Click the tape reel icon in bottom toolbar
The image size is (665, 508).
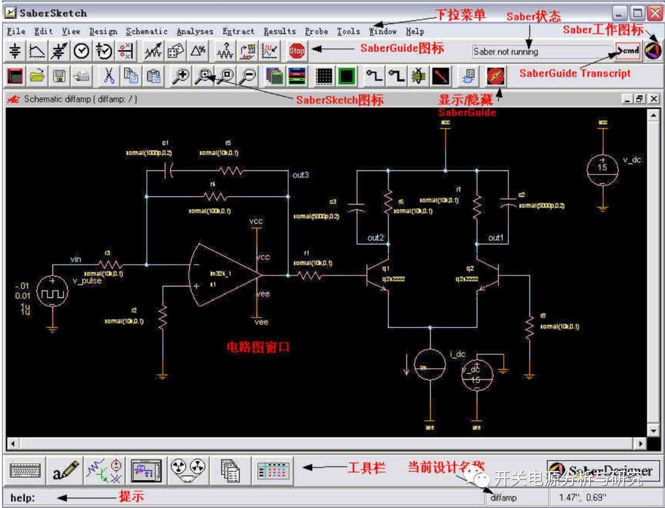(188, 471)
